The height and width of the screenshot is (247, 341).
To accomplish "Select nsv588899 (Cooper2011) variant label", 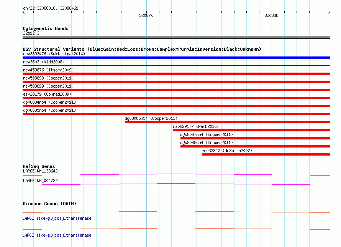I will pos(48,86).
